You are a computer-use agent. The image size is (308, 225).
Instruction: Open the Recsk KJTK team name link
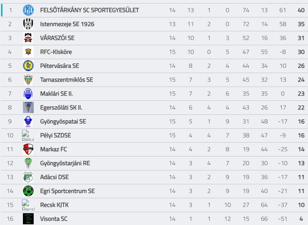tap(55, 205)
